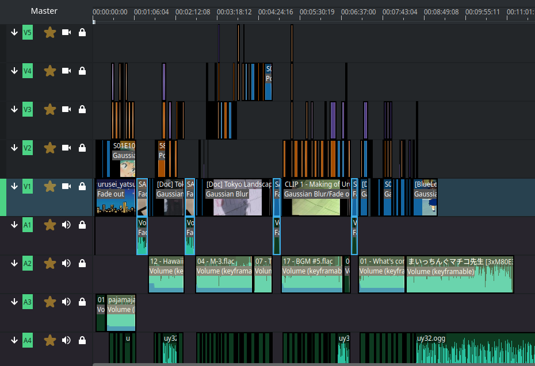Toggle the lock on track V1
Screen dimensions: 535x366
click(82, 186)
